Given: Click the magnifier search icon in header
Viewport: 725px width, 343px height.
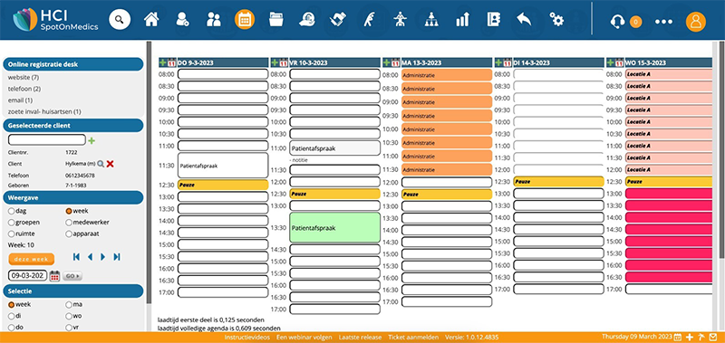Looking at the screenshot, I should [x=120, y=20].
